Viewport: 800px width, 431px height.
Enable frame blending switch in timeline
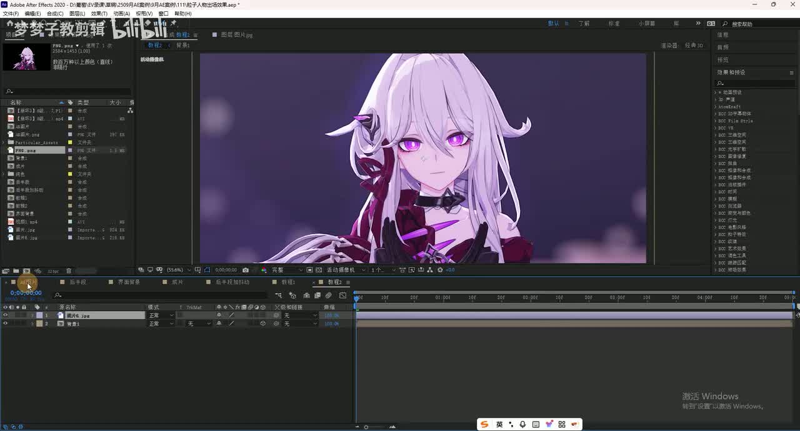click(317, 295)
